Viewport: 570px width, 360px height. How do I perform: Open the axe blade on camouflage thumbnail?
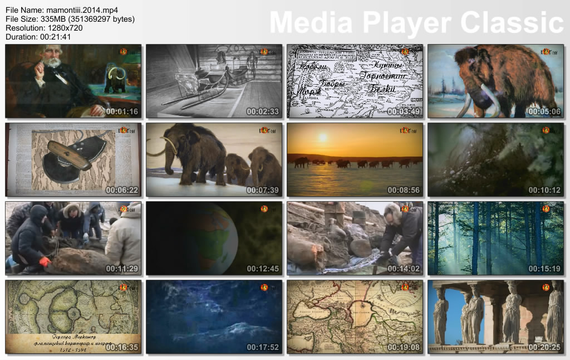coord(73,159)
